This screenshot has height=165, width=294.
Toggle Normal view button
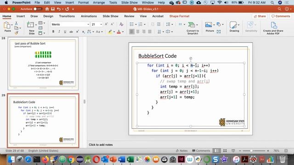pyautogui.click(x=216, y=151)
